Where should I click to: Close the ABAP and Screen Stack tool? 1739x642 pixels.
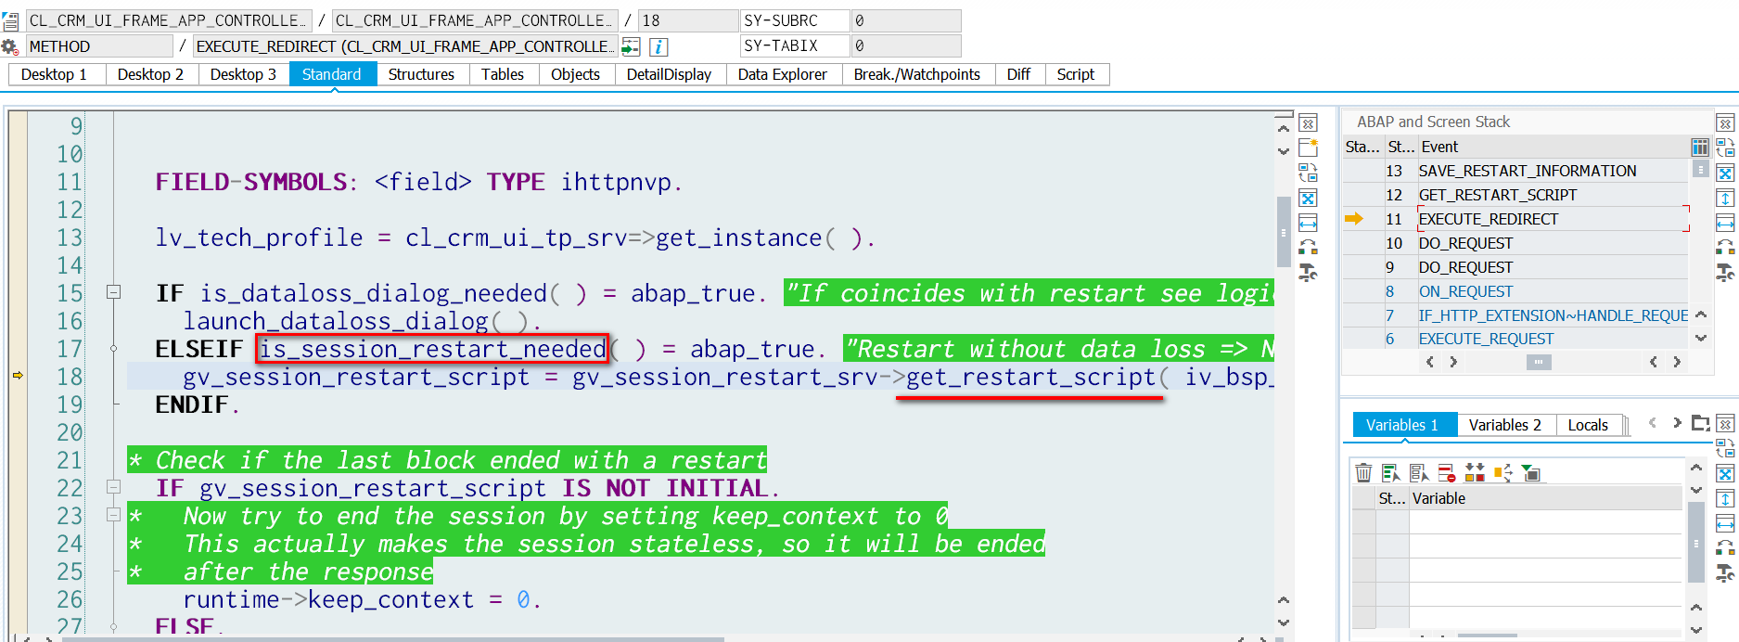[1725, 123]
